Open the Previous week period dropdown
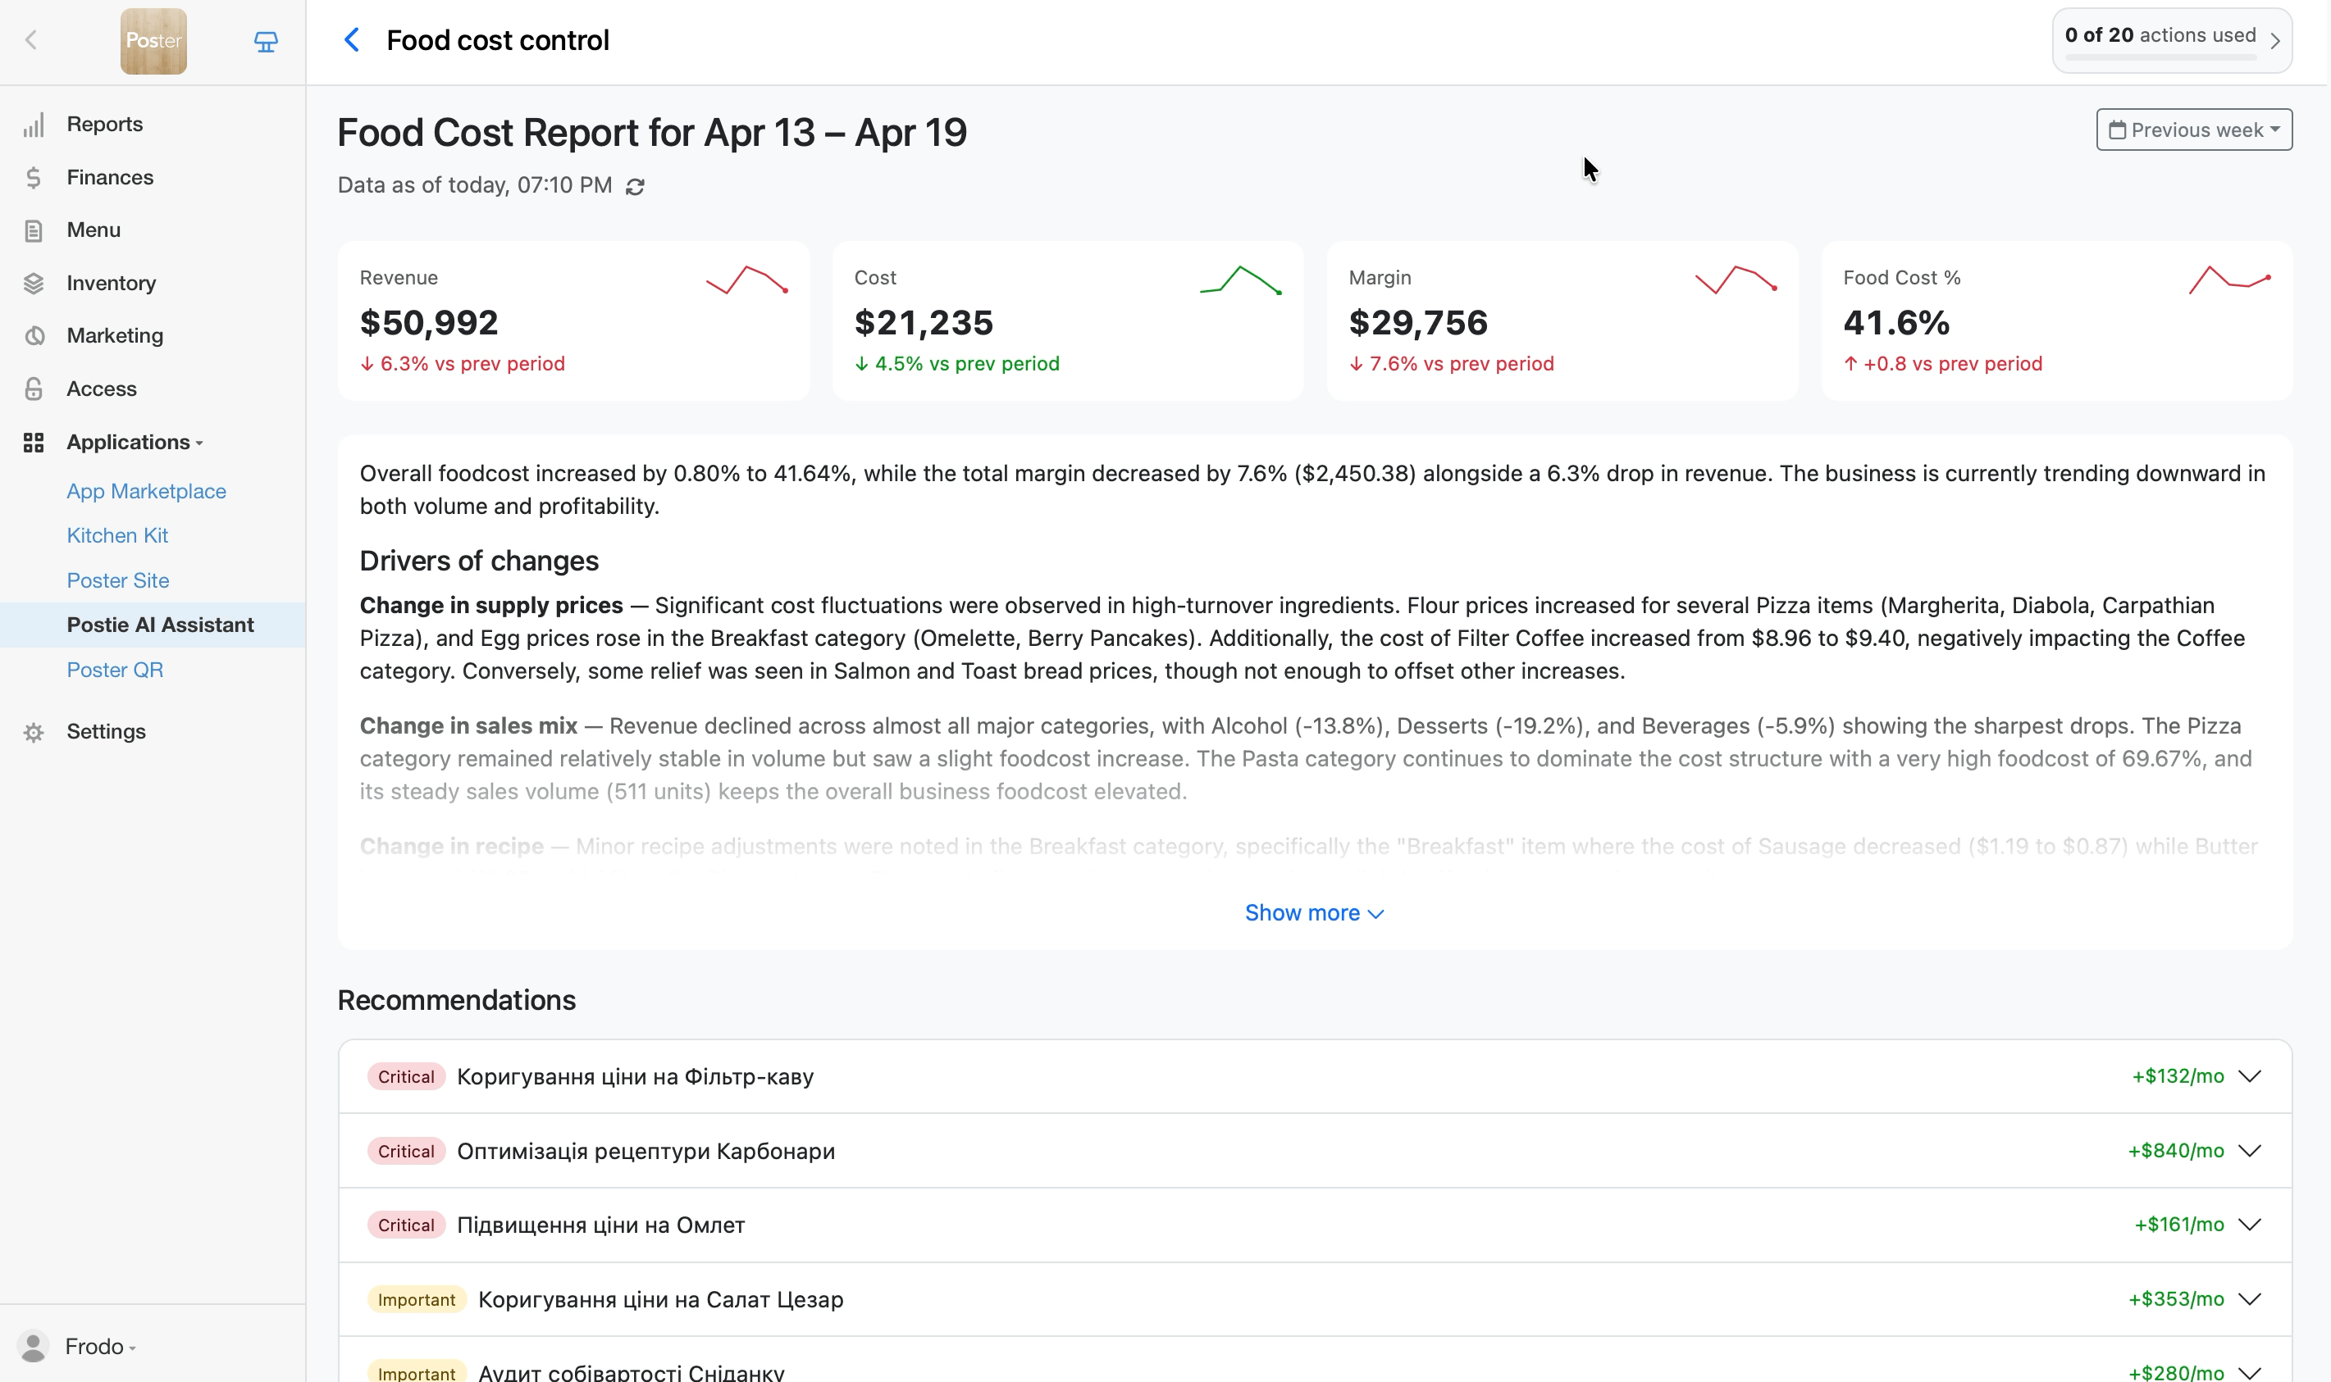Screen dimensions: 2331x1382 coord(2193,130)
